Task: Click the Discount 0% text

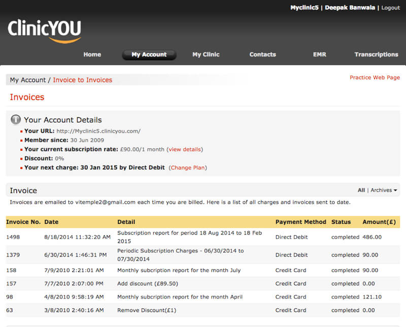Action: click(x=44, y=158)
